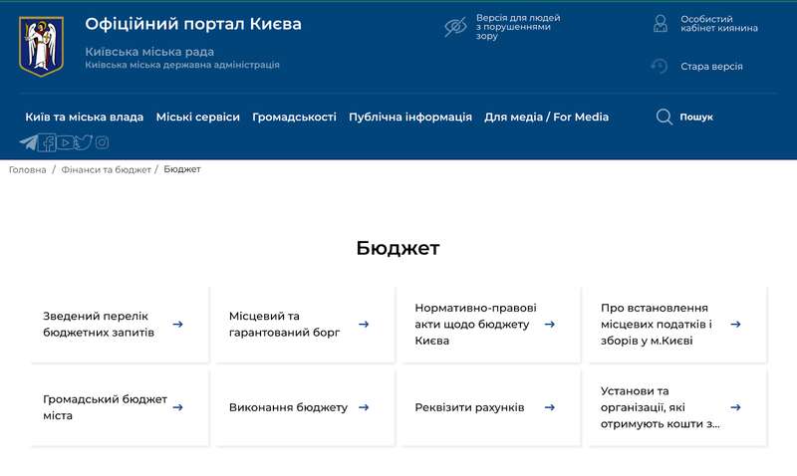Expand the 'Громадськості' menu item

294,117
